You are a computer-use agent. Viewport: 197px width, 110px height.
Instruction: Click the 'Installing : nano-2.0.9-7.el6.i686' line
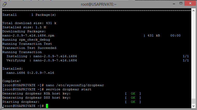pyautogui.click(x=42, y=56)
